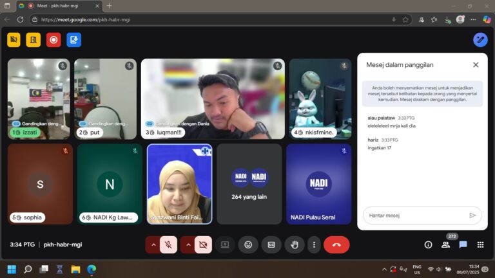495x278 pixels.
Task: Toggle the chat panel icon
Action: [463, 245]
